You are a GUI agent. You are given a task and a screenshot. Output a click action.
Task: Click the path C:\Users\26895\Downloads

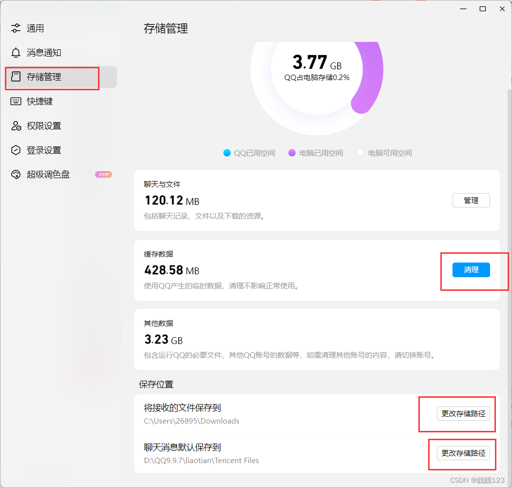pos(192,421)
